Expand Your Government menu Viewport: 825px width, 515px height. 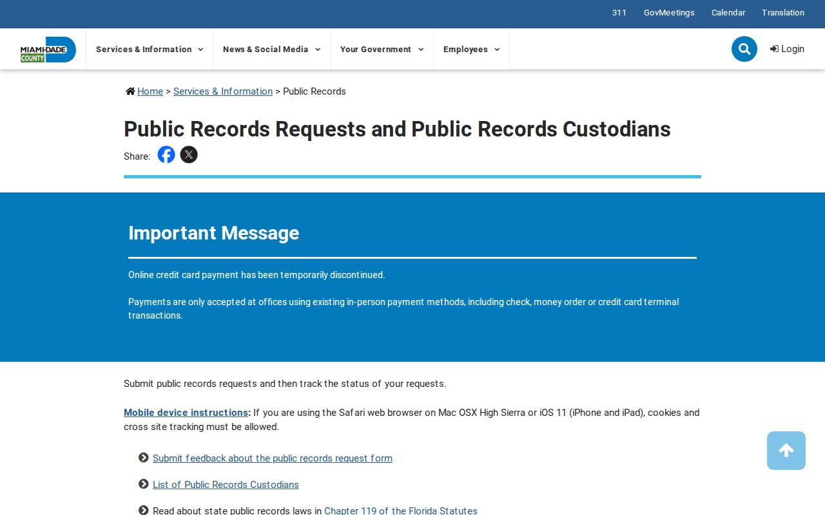382,49
